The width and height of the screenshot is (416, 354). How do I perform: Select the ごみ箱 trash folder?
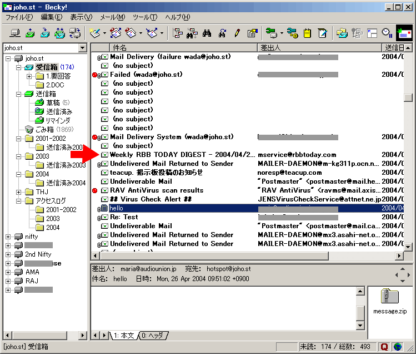pyautogui.click(x=46, y=129)
